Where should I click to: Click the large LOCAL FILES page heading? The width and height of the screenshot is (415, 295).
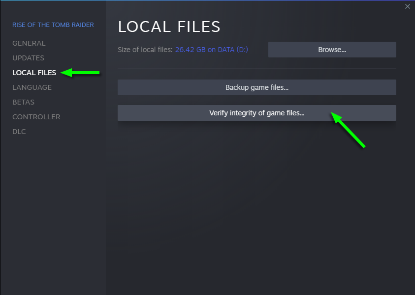point(169,27)
